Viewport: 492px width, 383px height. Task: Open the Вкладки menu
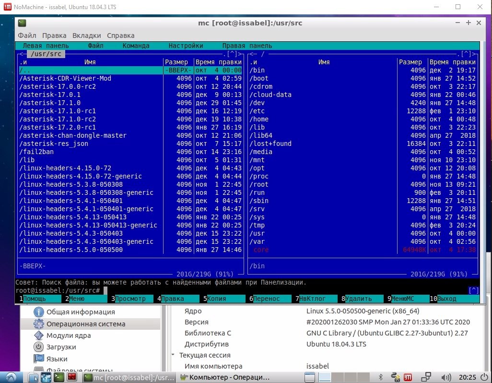(87, 36)
